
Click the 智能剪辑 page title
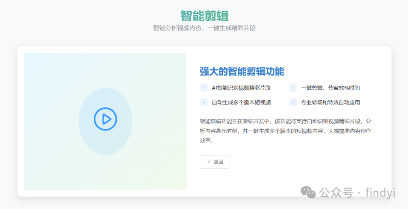coord(204,15)
